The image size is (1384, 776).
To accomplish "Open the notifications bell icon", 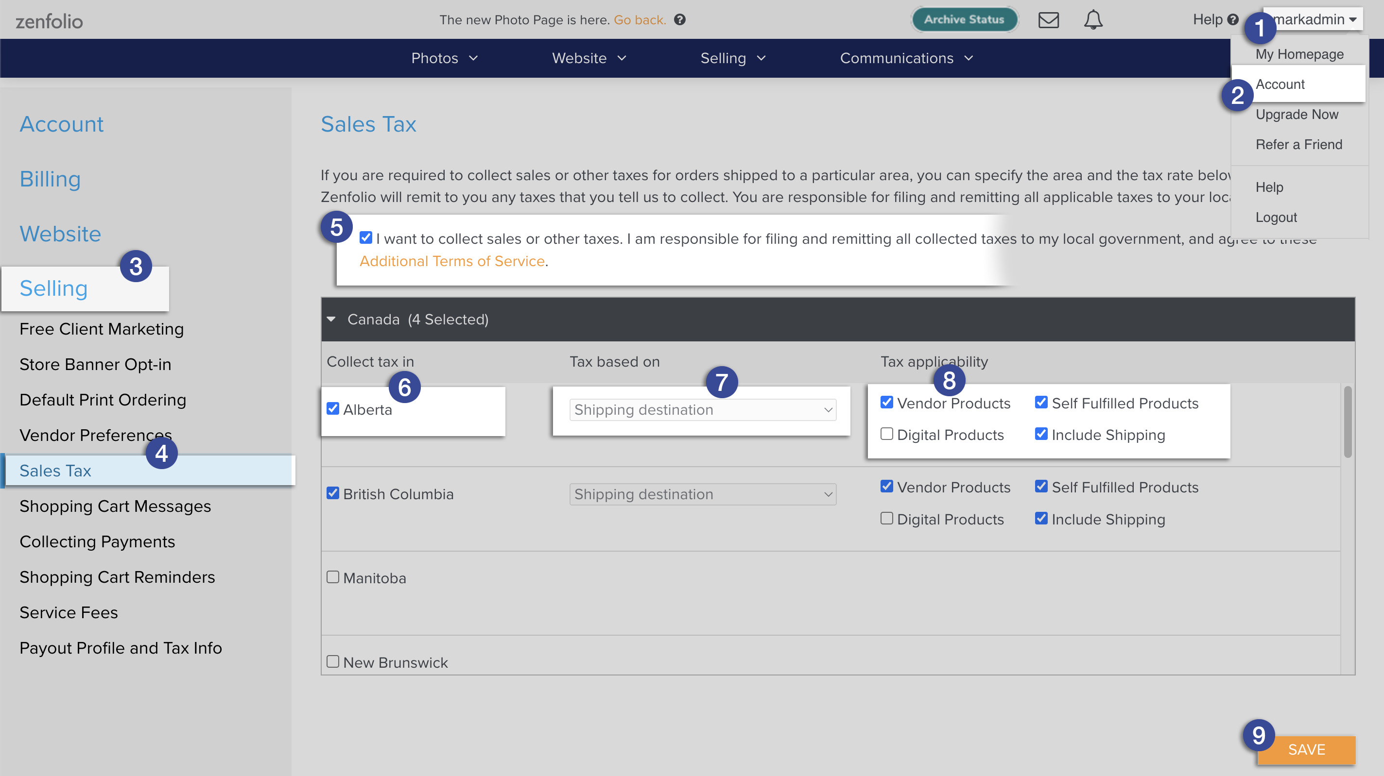I will [x=1093, y=20].
